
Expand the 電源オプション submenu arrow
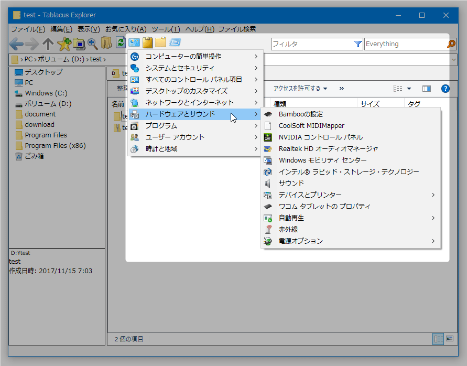(433, 241)
